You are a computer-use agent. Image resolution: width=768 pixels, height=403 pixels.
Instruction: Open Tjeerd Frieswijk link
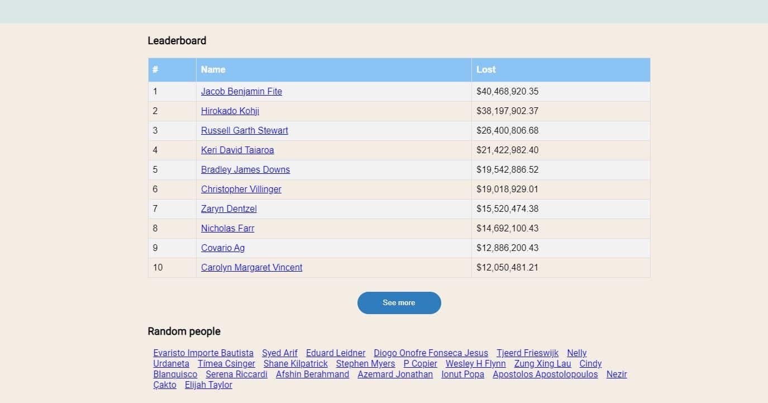pyautogui.click(x=527, y=353)
